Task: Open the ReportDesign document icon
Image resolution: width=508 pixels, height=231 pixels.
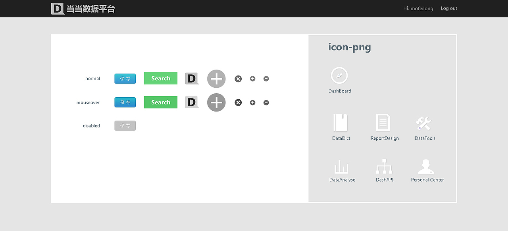Action: tap(383, 123)
